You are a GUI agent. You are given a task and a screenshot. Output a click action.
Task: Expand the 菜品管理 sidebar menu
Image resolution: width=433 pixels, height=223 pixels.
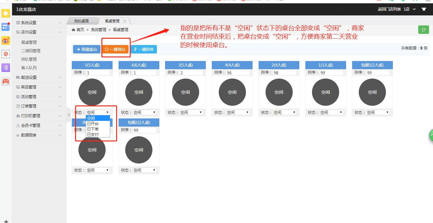[39, 87]
